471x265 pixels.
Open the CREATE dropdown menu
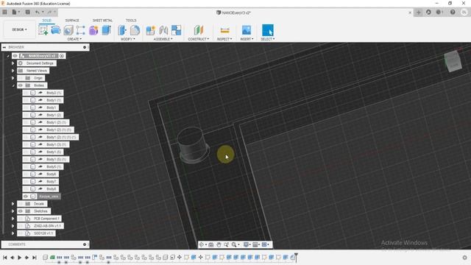74,39
